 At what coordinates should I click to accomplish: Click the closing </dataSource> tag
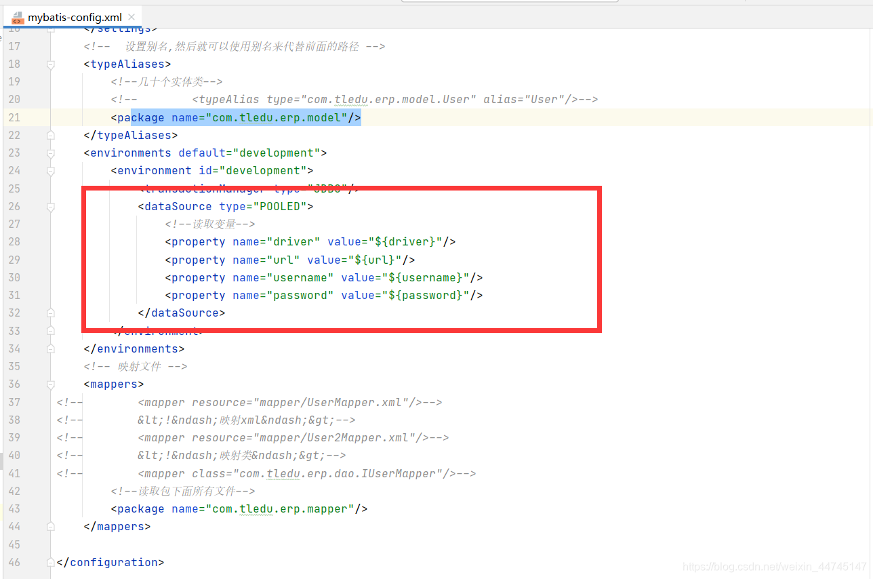point(182,313)
